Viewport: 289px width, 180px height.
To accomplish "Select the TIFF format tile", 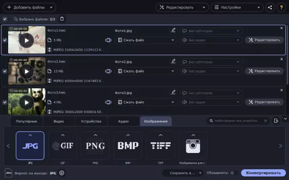I will 160,146.
